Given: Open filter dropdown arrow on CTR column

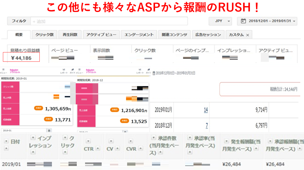Looking at the screenshot, I should (x=88, y=141).
